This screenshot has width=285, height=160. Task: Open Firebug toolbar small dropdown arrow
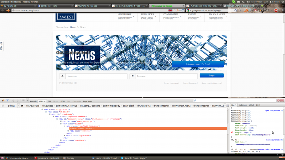coord(27,101)
